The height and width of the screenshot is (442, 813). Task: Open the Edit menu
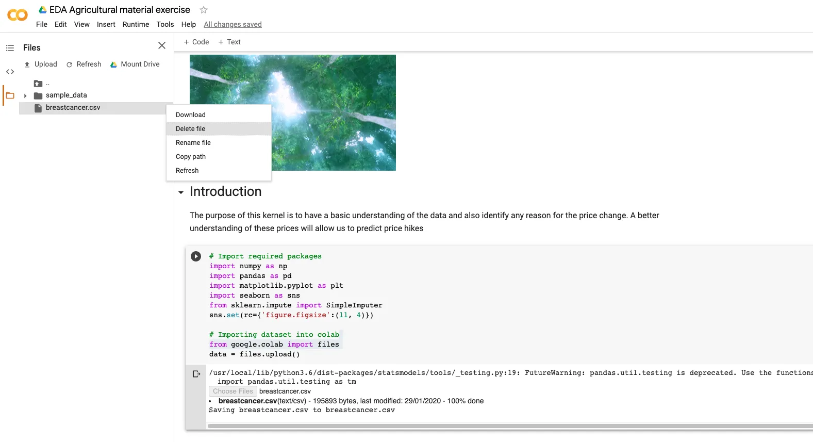(x=61, y=24)
